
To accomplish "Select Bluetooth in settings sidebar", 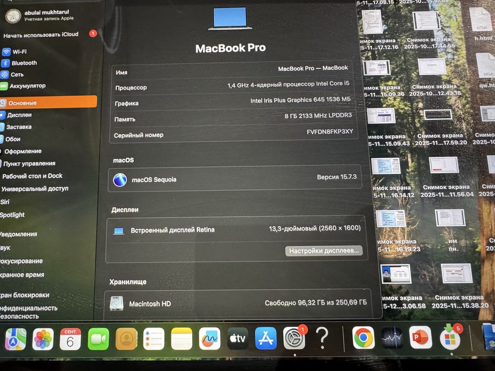I will [19, 63].
